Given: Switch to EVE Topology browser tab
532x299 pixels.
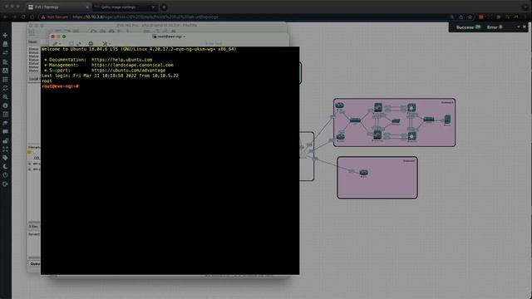Looking at the screenshot, I should [57, 7].
